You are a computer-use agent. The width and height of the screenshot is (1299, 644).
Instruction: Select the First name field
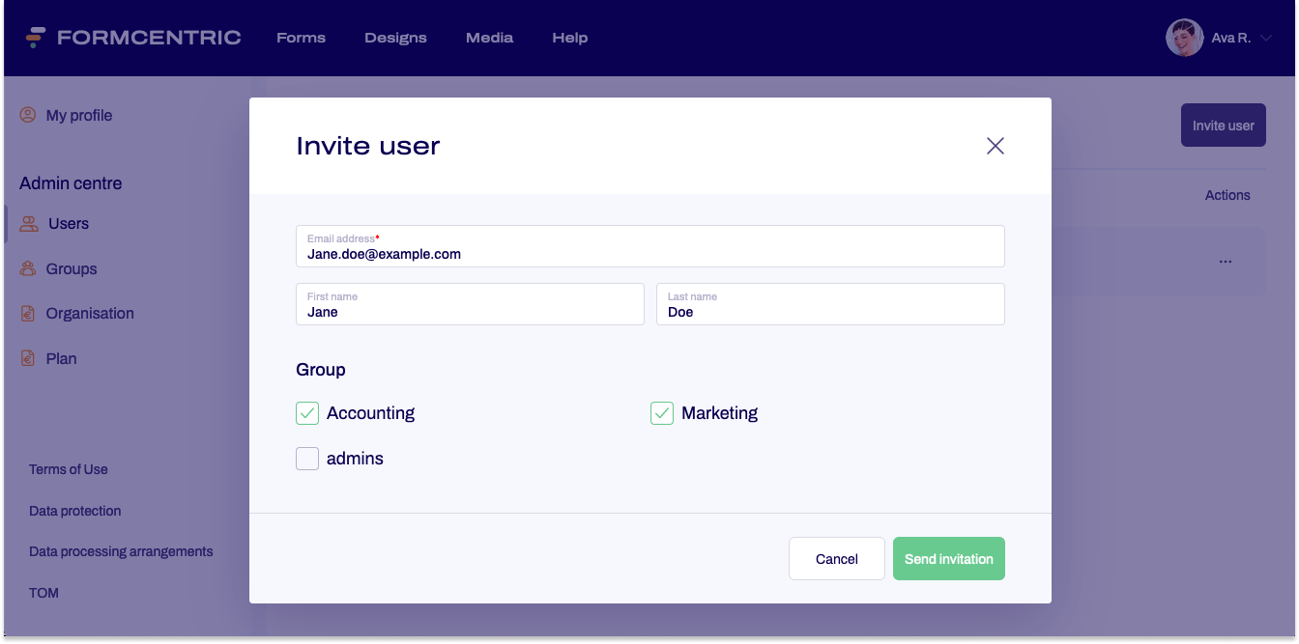click(470, 306)
